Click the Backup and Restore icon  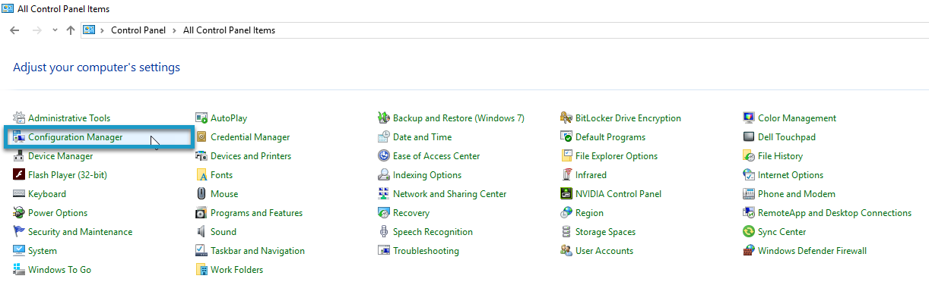pyautogui.click(x=385, y=118)
